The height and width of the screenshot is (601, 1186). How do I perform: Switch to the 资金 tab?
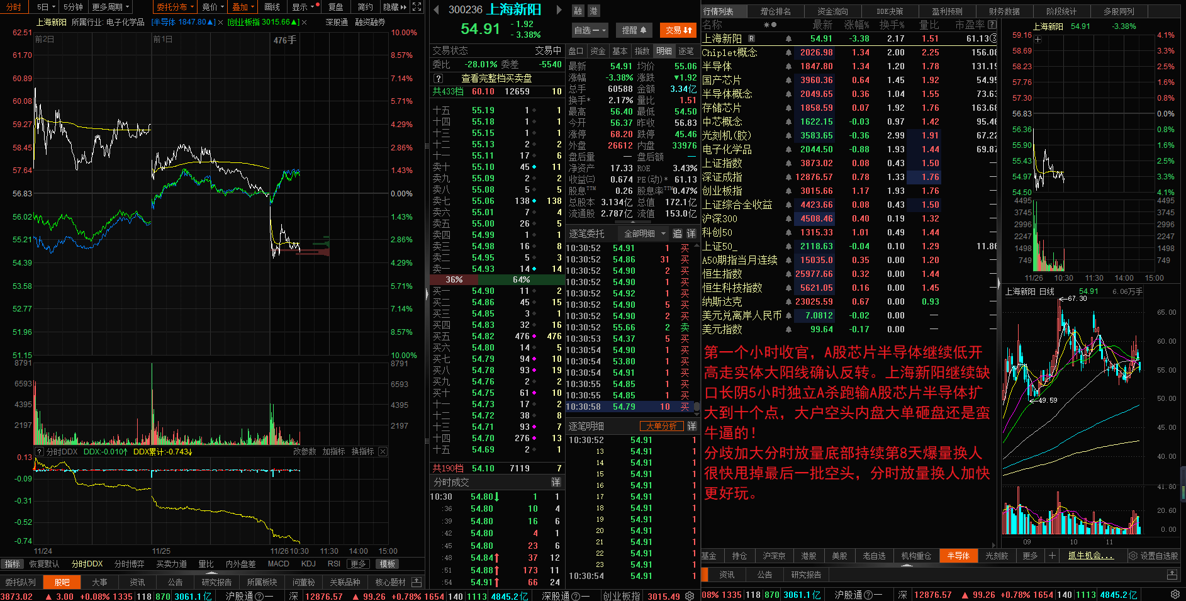coord(598,51)
